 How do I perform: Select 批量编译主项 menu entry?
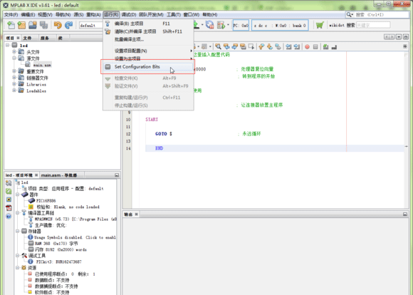(x=148, y=39)
